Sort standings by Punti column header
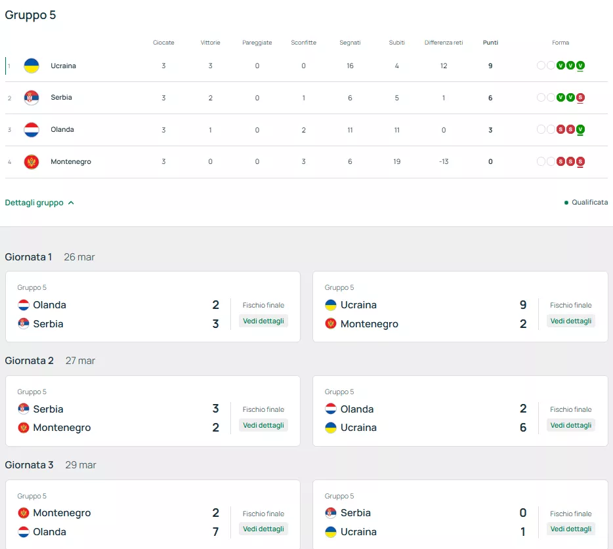Screen dimensions: 613x549 coord(490,43)
